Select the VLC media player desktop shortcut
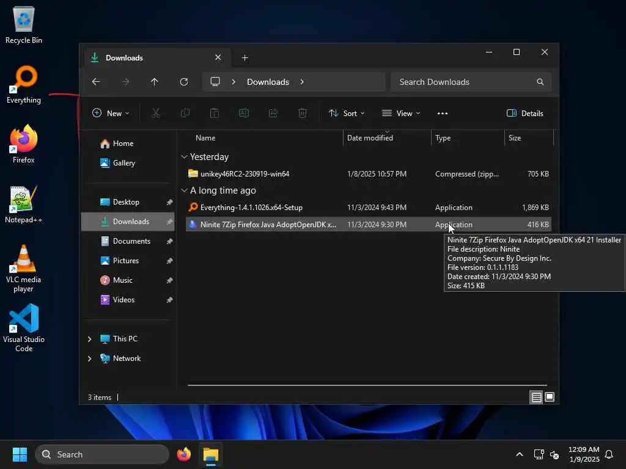The image size is (626, 469). pyautogui.click(x=24, y=269)
